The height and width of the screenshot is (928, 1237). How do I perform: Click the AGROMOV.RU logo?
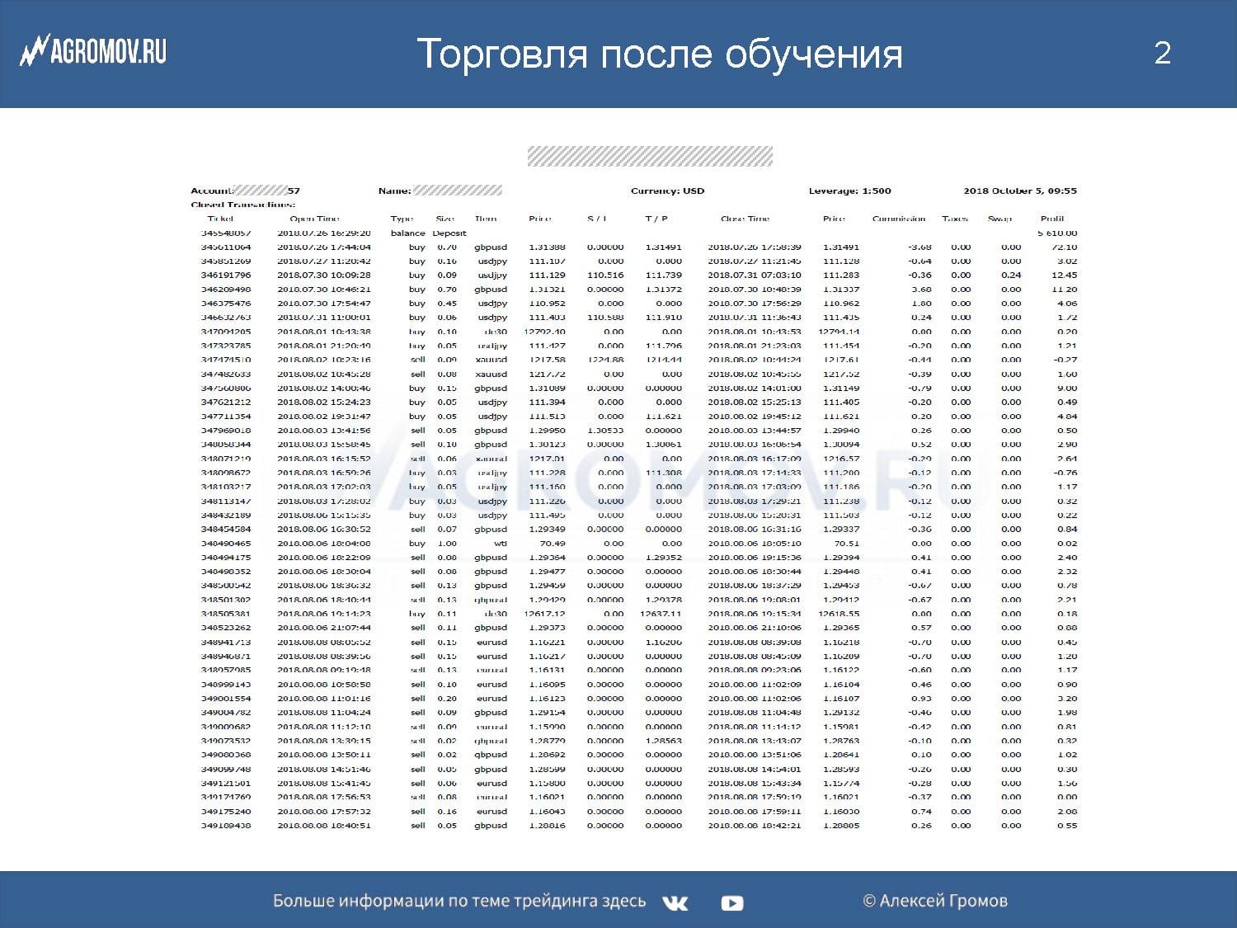click(93, 52)
